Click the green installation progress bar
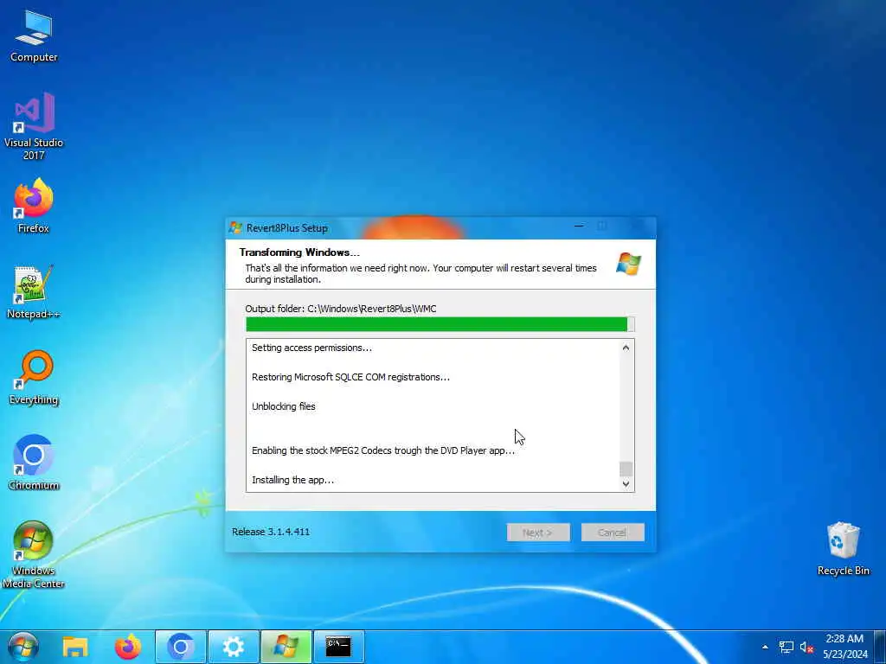Screen dimensions: 886x664 pos(440,324)
